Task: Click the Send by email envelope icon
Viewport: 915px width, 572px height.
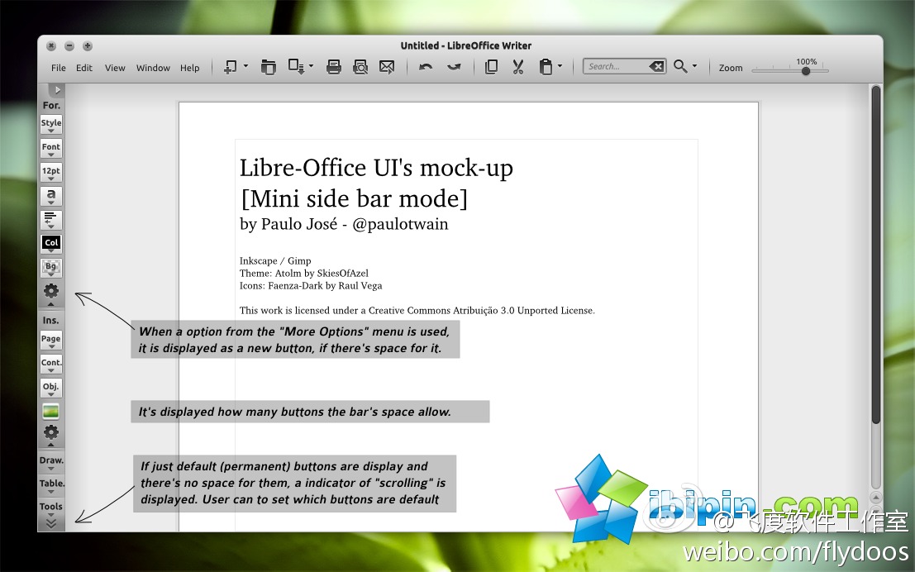Action: 387,67
